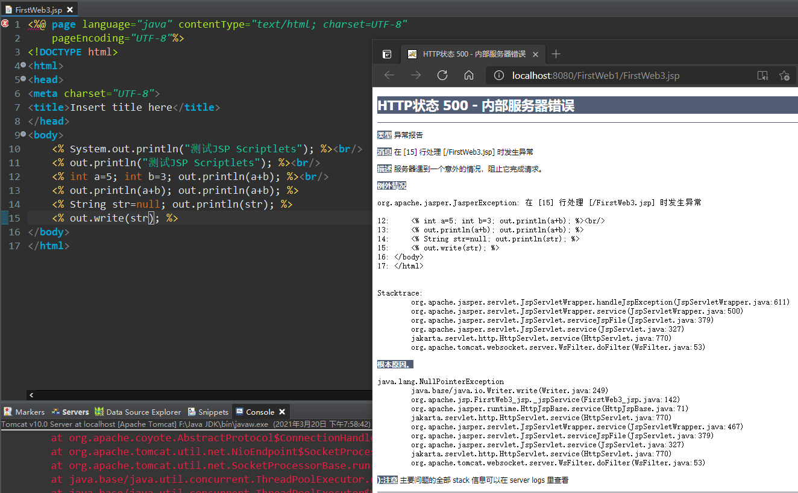Screen dimensions: 798x493
Task: View site information icon in address bar
Action: tap(498, 76)
